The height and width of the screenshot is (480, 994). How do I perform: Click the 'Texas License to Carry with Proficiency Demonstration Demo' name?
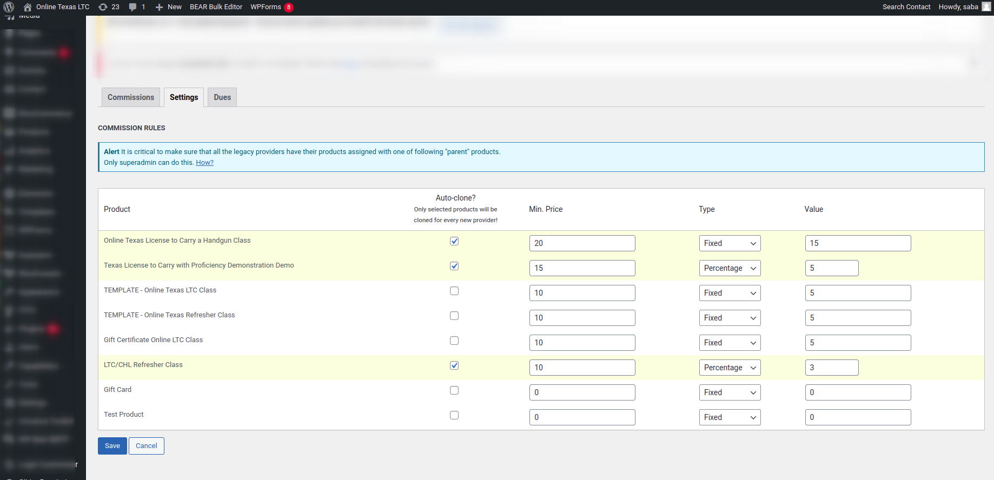pos(199,265)
